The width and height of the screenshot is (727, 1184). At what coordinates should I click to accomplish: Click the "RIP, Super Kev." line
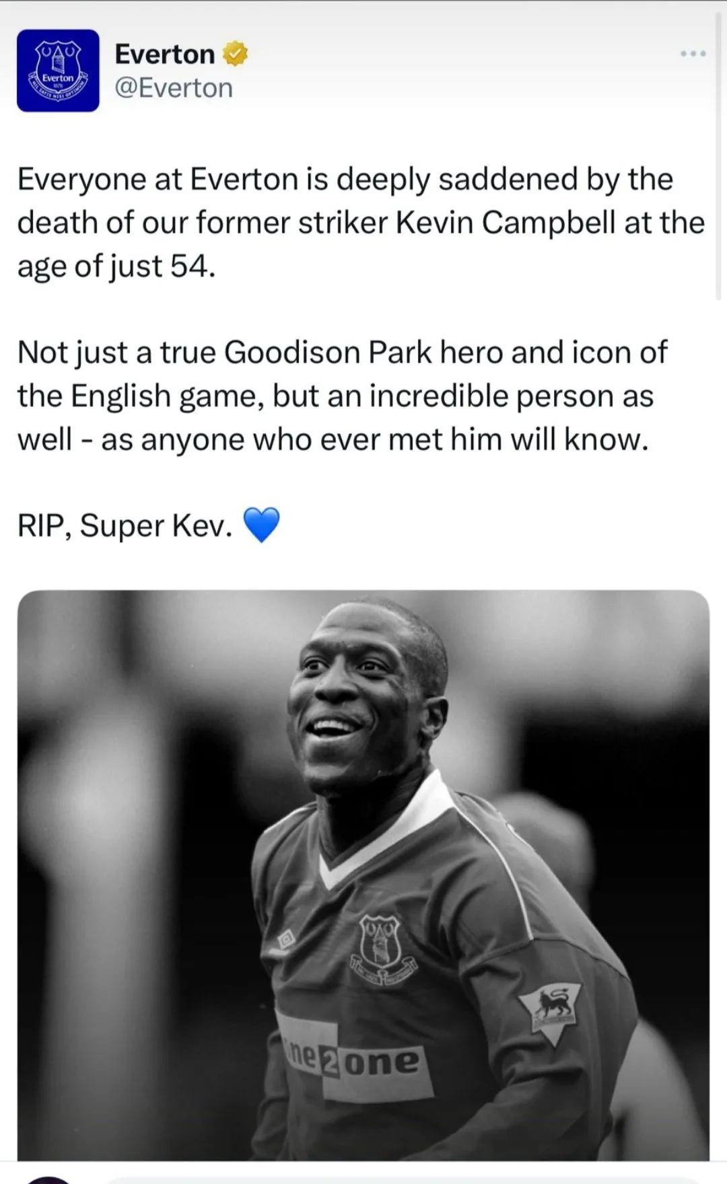[125, 525]
